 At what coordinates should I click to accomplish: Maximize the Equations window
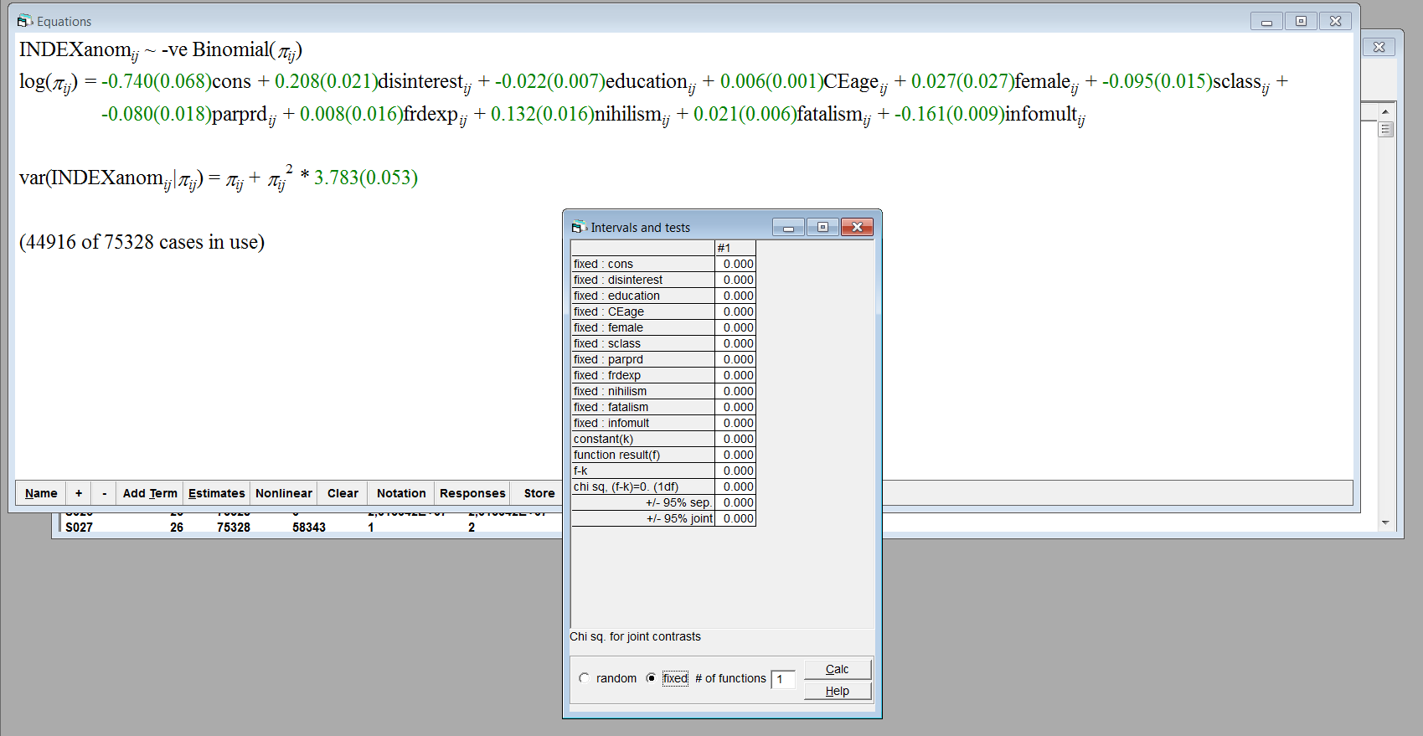tap(1301, 21)
